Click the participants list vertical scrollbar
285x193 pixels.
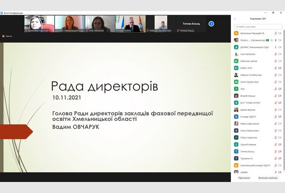pyautogui.click(x=283, y=92)
